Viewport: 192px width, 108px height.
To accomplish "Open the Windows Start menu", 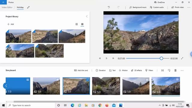I will pos(3,105).
